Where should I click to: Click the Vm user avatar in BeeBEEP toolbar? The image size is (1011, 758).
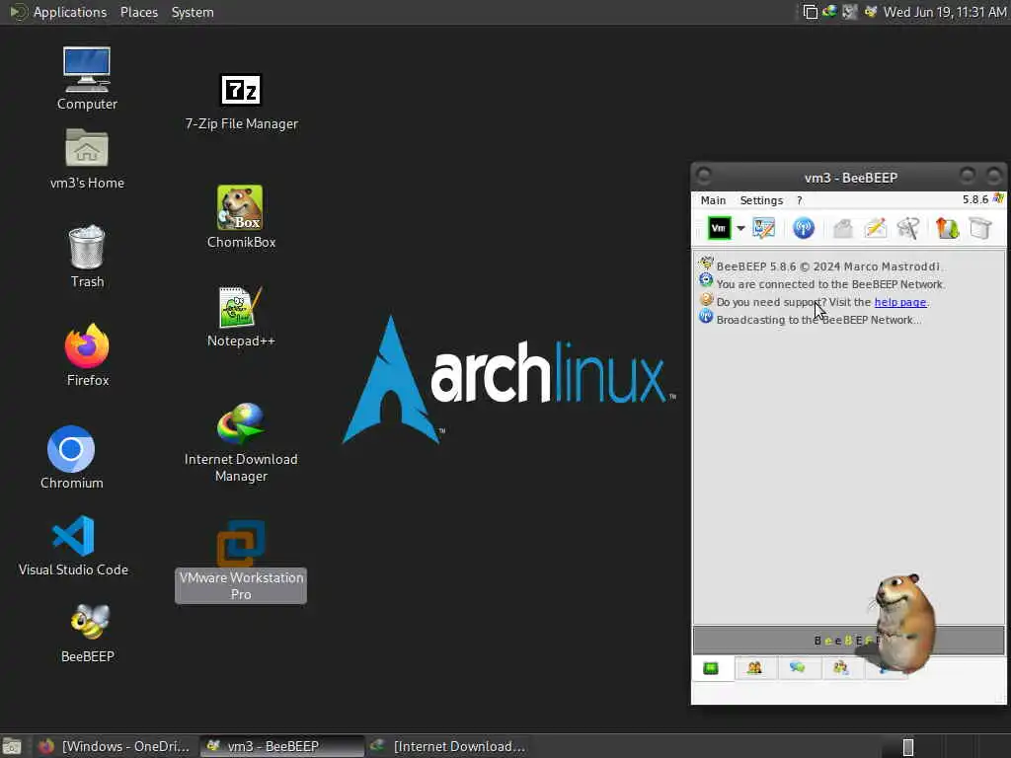tap(719, 228)
